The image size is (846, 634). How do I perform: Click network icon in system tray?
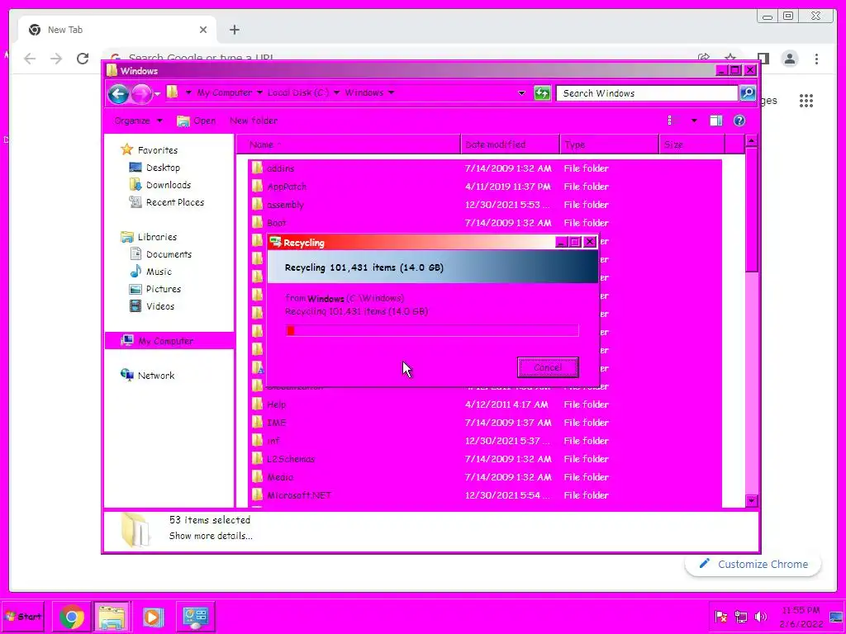[741, 617]
